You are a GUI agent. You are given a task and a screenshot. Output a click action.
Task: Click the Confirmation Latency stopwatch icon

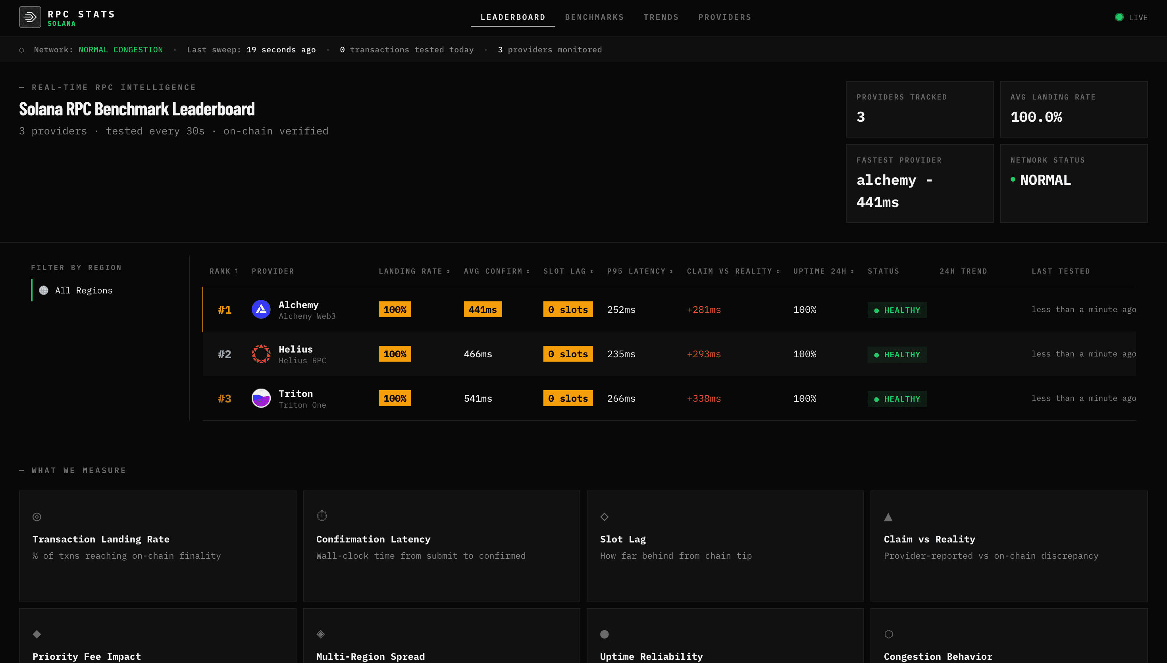(x=322, y=516)
